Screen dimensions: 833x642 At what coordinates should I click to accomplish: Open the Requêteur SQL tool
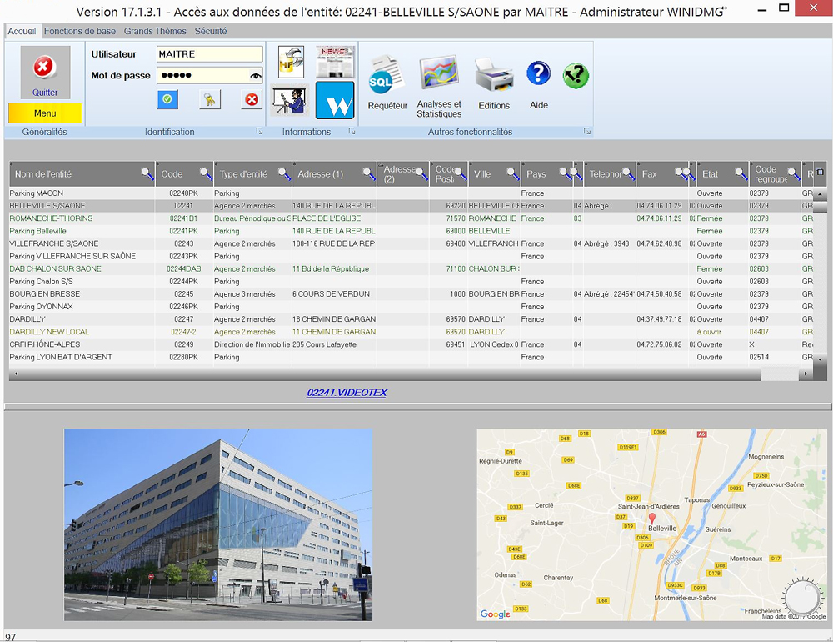tap(386, 78)
